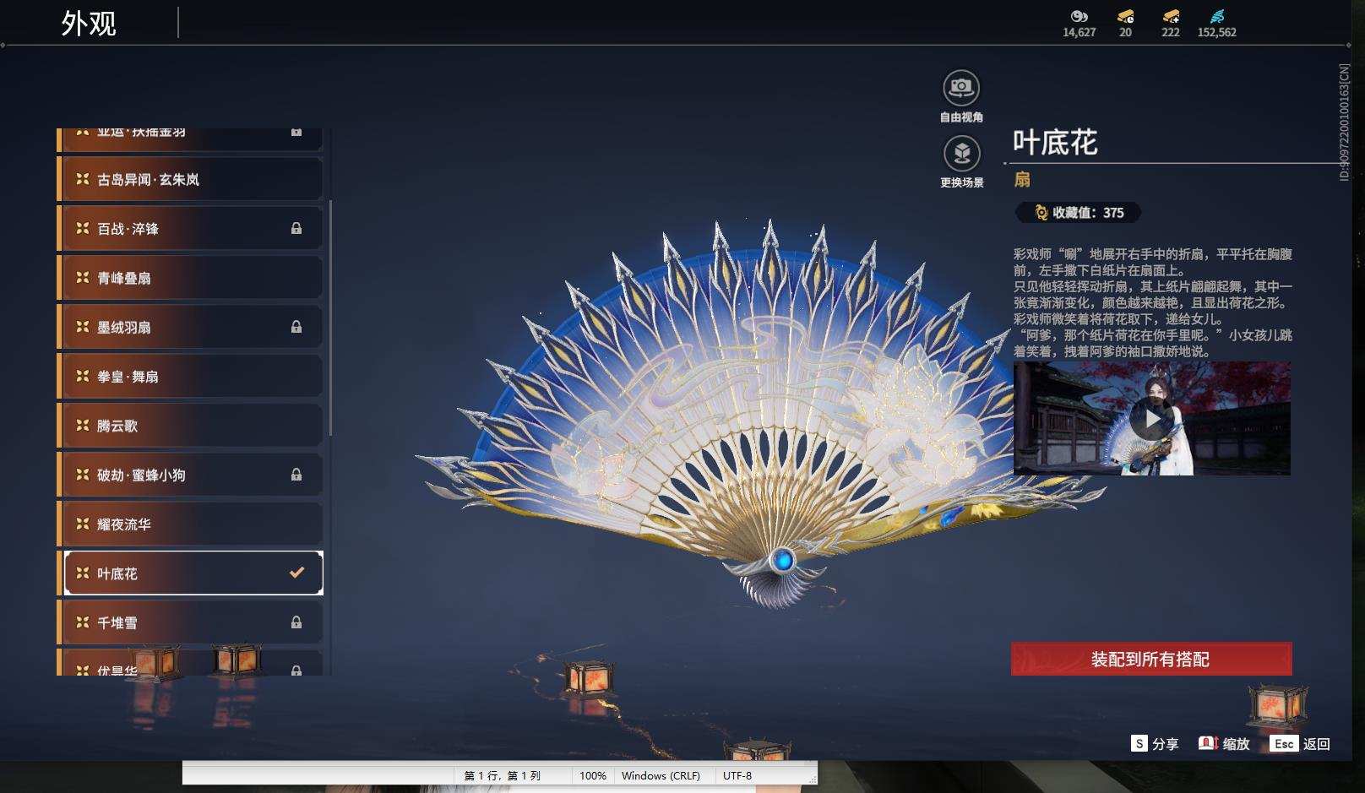
Task: Click the 14,627 currency amount
Action: point(1079,32)
